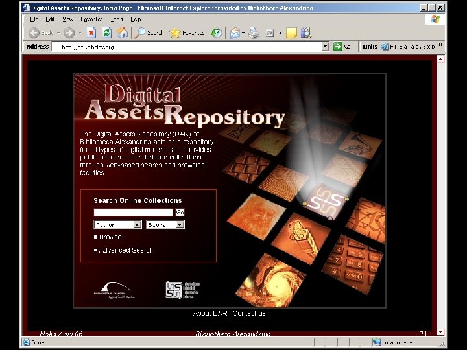This screenshot has height=350, width=467.
Task: Click the network cable plug tile
Action: (x=301, y=238)
